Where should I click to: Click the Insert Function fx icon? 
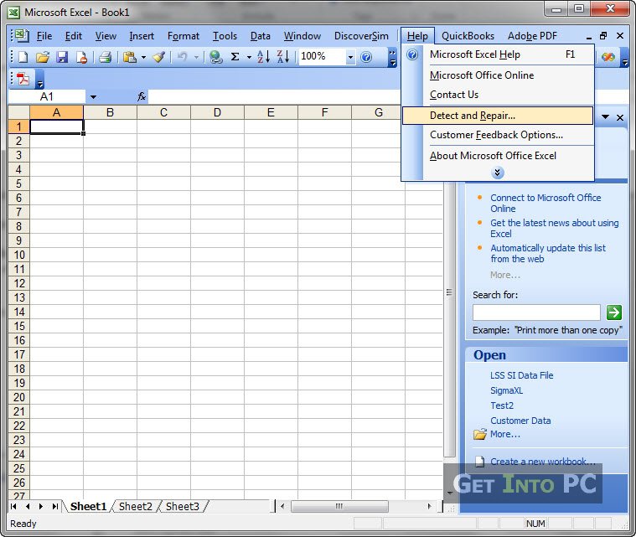point(141,96)
